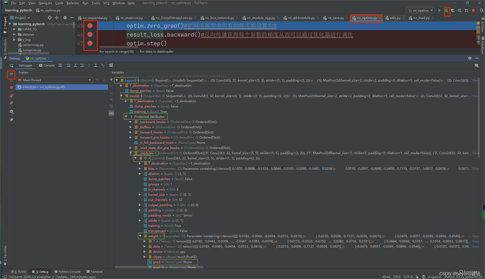This screenshot has width=485, height=279.
Task: Select the Step Over icon in debugger
Action: (x=69, y=65)
